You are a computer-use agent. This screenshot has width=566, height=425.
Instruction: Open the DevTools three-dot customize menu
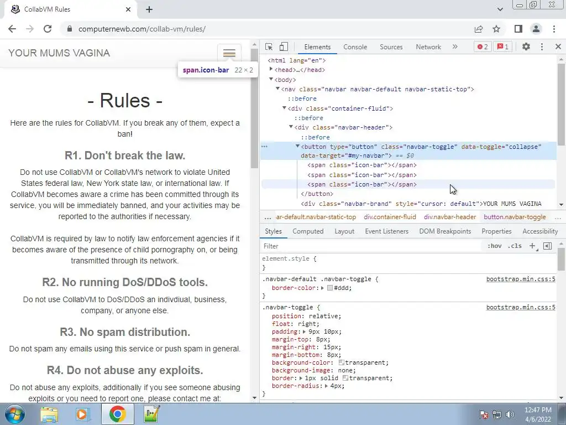click(542, 46)
